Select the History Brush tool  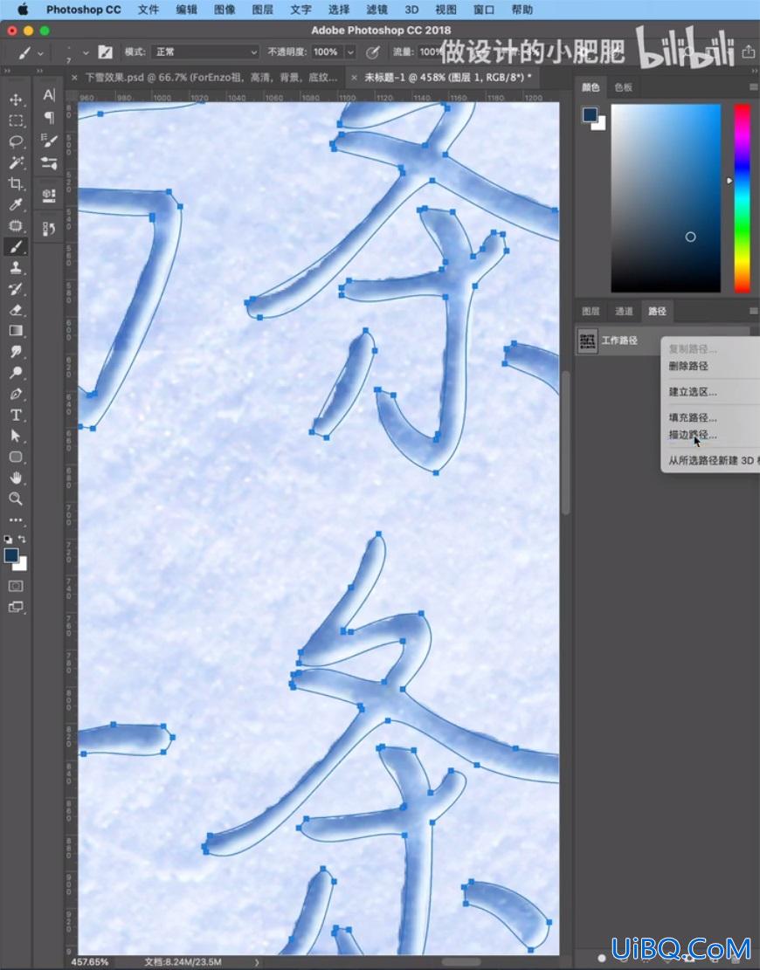pyautogui.click(x=16, y=289)
